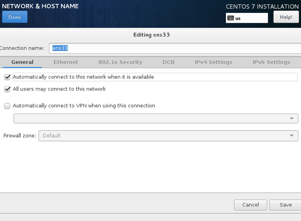Open the IPv4 Settings tab
This screenshot has height=221, width=301.
[x=213, y=62]
